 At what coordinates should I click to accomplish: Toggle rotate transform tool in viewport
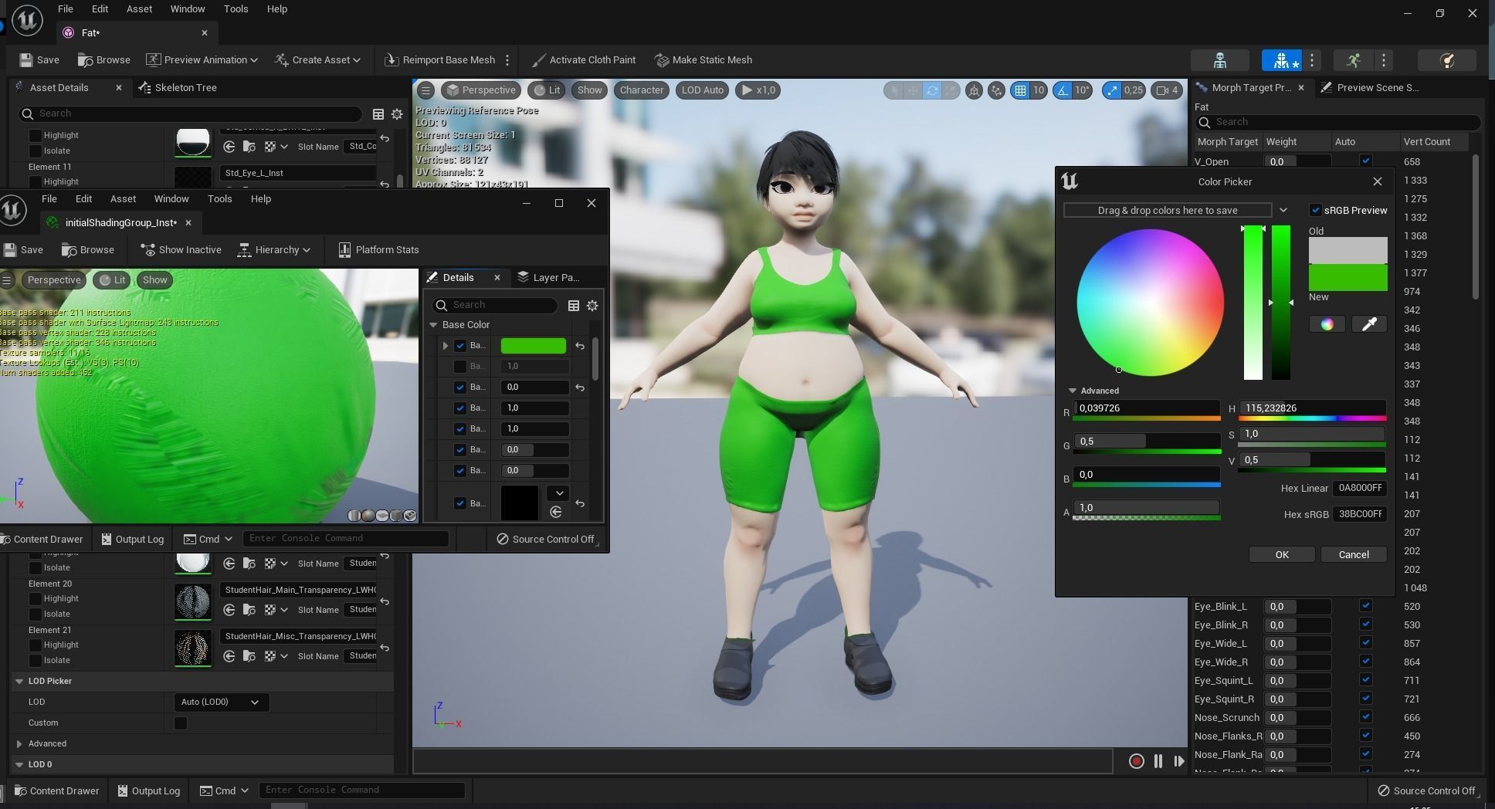(x=932, y=90)
